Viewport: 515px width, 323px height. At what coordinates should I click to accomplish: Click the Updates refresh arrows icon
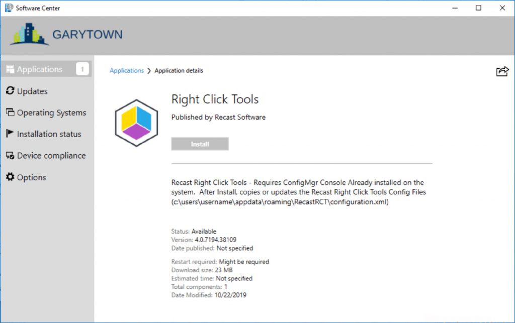pyautogui.click(x=10, y=91)
